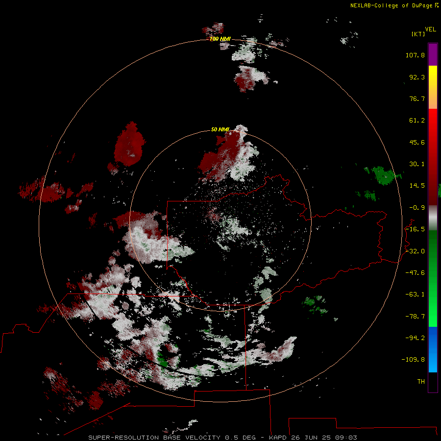Viewport: 441px width, 441px height.
Task: Select the 107.8 velocity scale value
Action: point(415,55)
